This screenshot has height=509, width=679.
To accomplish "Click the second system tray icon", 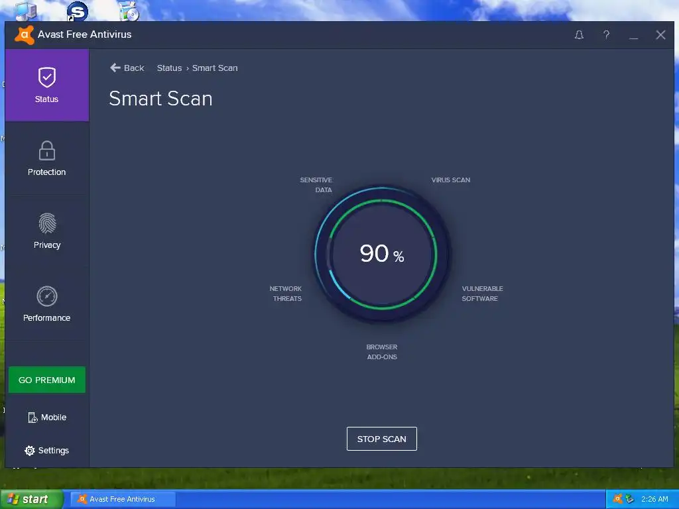I will [x=630, y=498].
